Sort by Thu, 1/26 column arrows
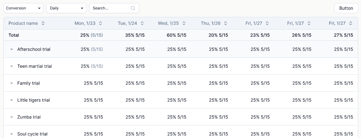The image size is (361, 138). [226, 23]
